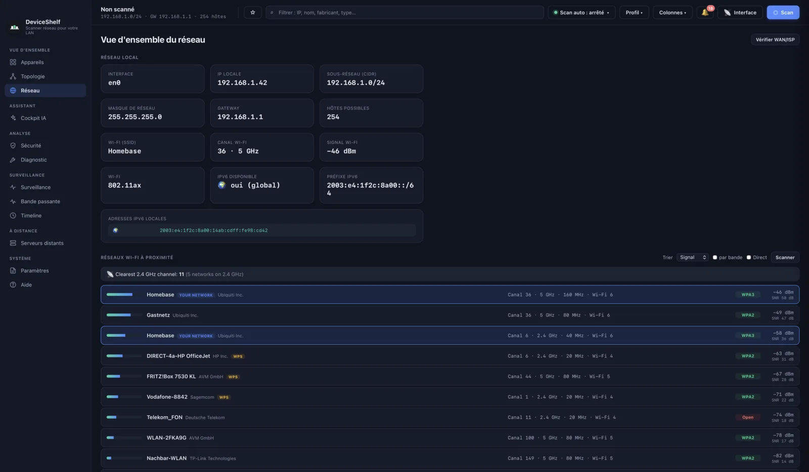809x472 pixels.
Task: Click the star favorite button
Action: 253,12
